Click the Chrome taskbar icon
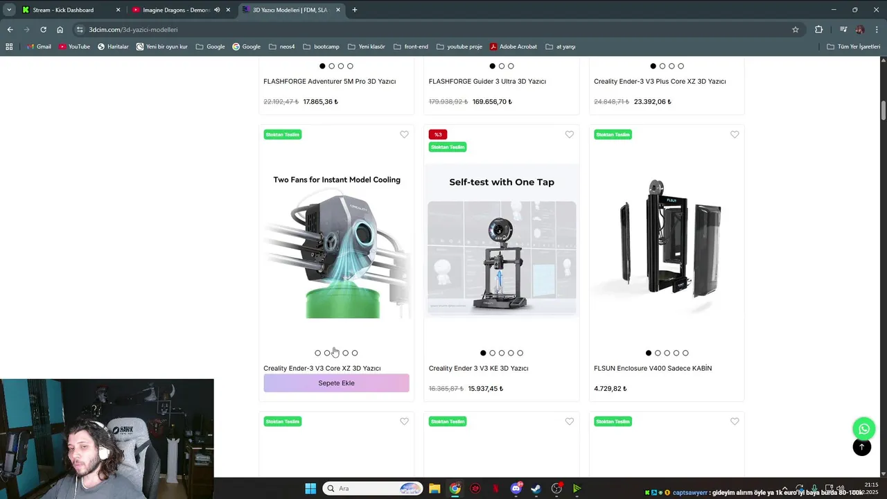Screen dimensions: 887x499 pos(455,489)
